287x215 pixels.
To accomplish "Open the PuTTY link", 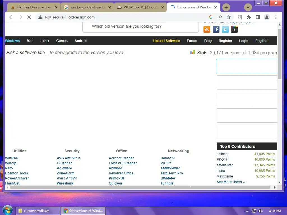I will (x=166, y=163).
